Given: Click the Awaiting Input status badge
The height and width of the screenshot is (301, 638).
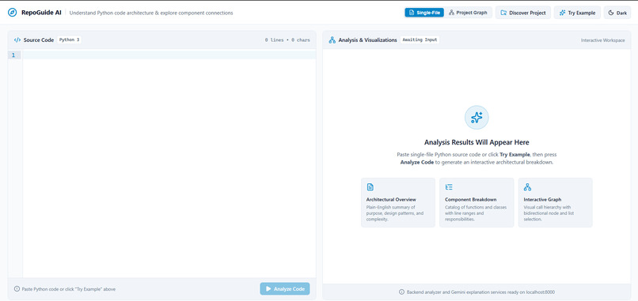Looking at the screenshot, I should pos(420,40).
